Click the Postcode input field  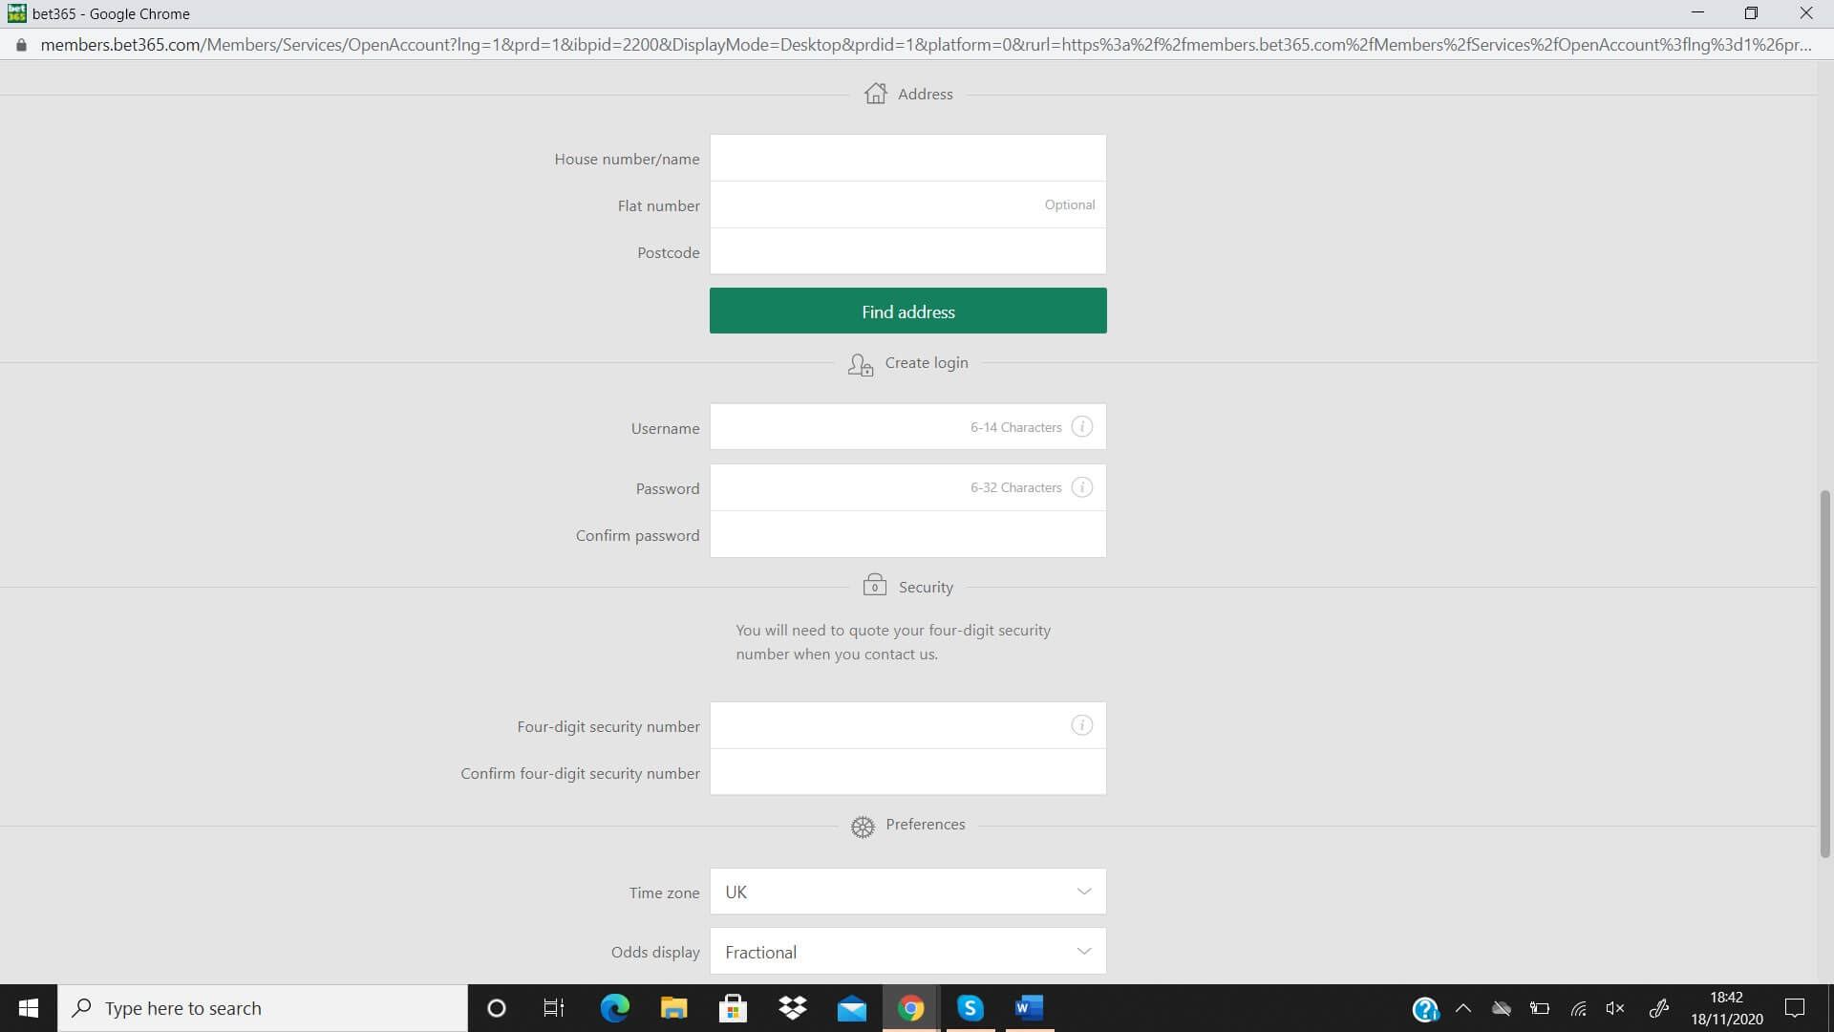[907, 251]
